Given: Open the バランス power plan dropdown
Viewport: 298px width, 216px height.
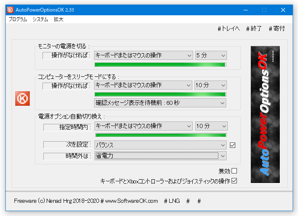Looking at the screenshot, I should point(161,145).
